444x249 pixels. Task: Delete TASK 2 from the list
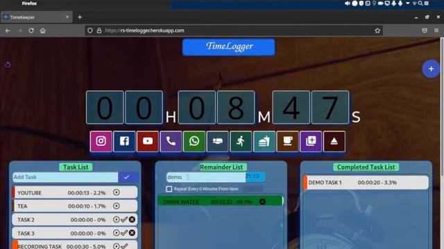click(x=132, y=219)
